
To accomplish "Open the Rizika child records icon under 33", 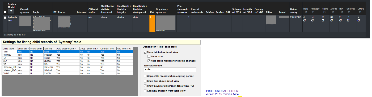I will point(323,20).
